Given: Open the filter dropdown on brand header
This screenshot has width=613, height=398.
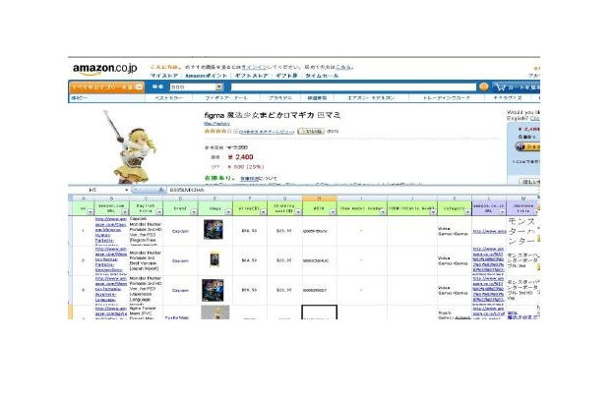Looking at the screenshot, I should coord(194,212).
